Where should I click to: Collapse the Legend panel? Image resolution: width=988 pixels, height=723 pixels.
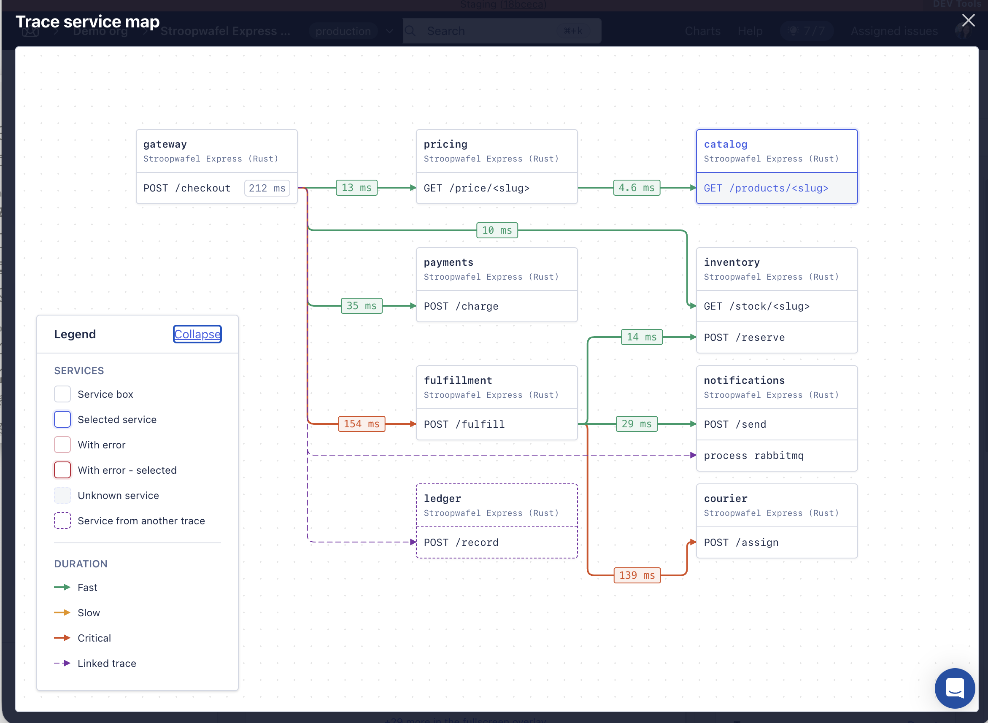(x=197, y=334)
